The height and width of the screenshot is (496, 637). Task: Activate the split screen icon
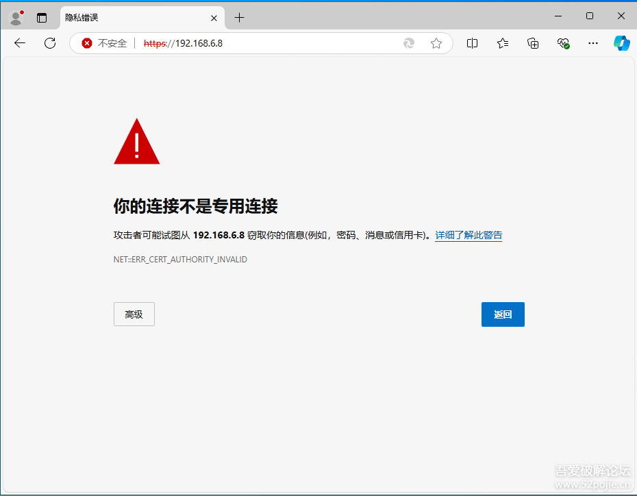point(472,43)
